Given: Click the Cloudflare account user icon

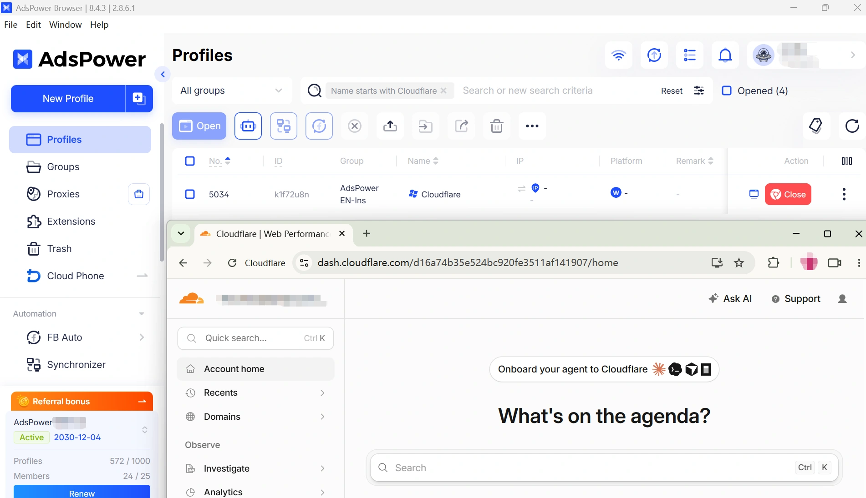Looking at the screenshot, I should click(842, 299).
